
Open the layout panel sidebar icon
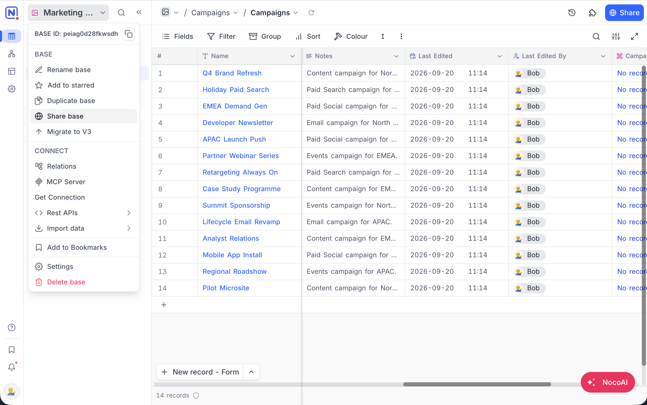pyautogui.click(x=12, y=71)
